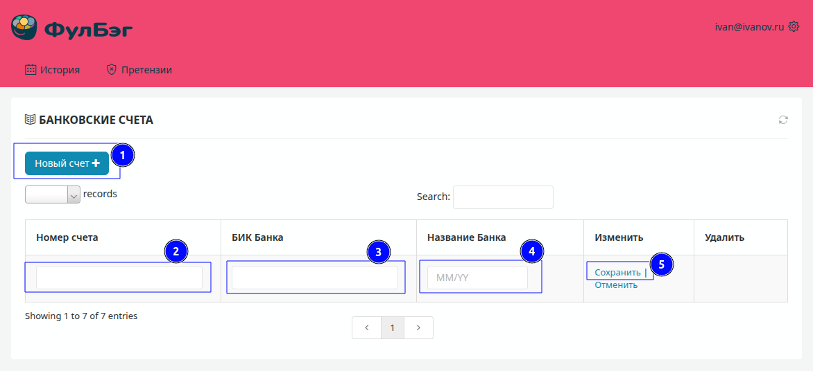Open the История calendar menu item
Viewport: 813px width, 371px height.
click(53, 69)
